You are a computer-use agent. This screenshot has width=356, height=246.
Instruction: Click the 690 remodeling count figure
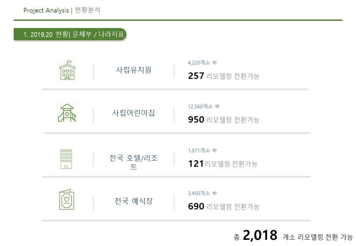[x=196, y=207]
